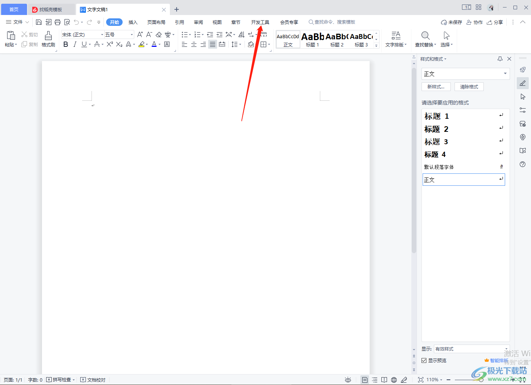Switch to the 插入 tab

[133, 22]
